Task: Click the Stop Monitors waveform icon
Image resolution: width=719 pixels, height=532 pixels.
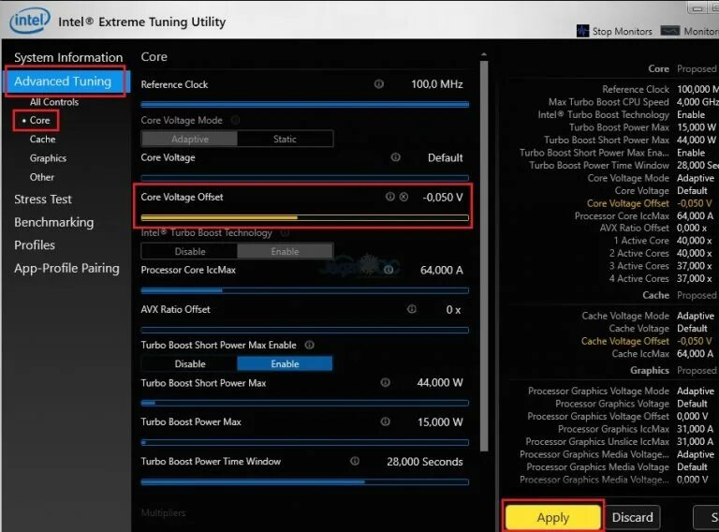Action: pos(583,31)
